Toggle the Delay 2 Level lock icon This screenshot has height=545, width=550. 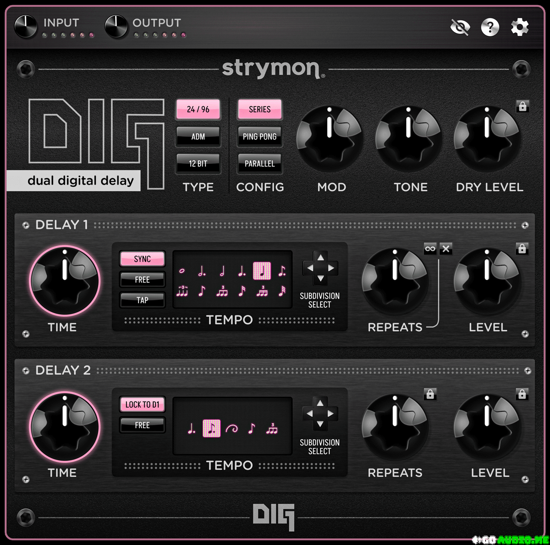click(522, 394)
